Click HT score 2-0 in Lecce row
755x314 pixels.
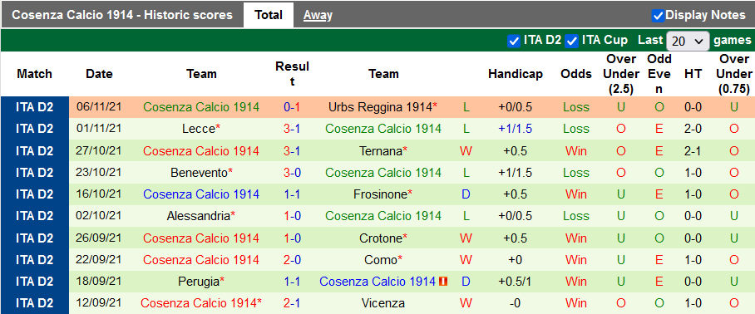click(693, 129)
